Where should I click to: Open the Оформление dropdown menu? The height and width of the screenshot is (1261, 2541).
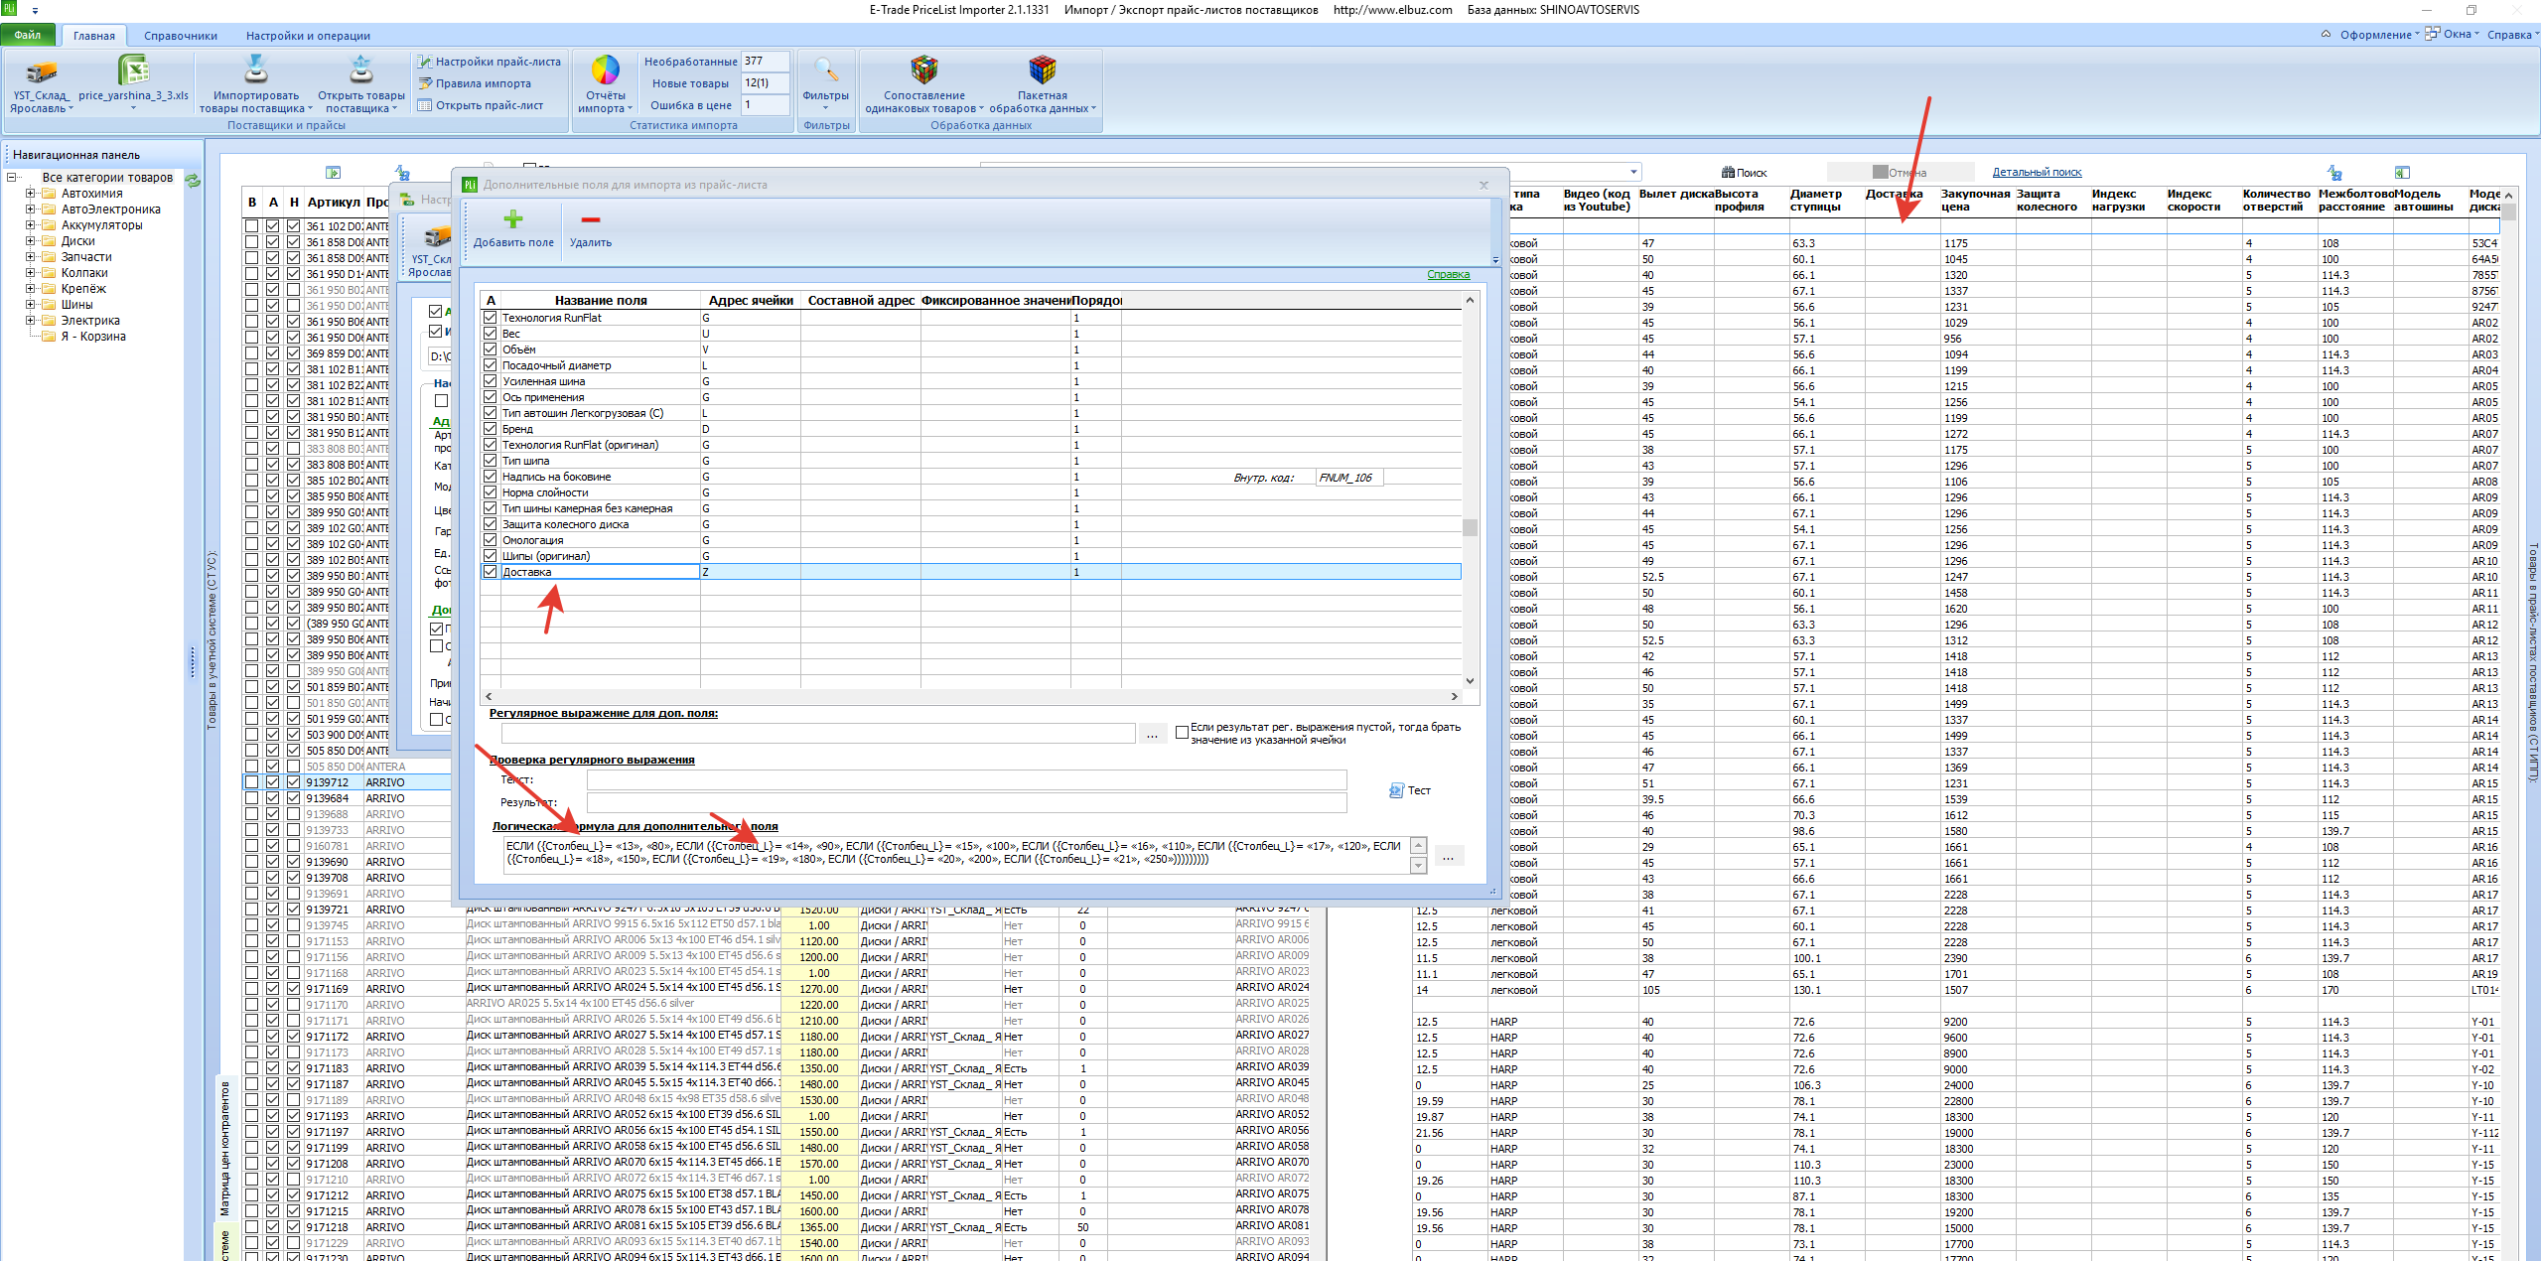pyautogui.click(x=2379, y=35)
